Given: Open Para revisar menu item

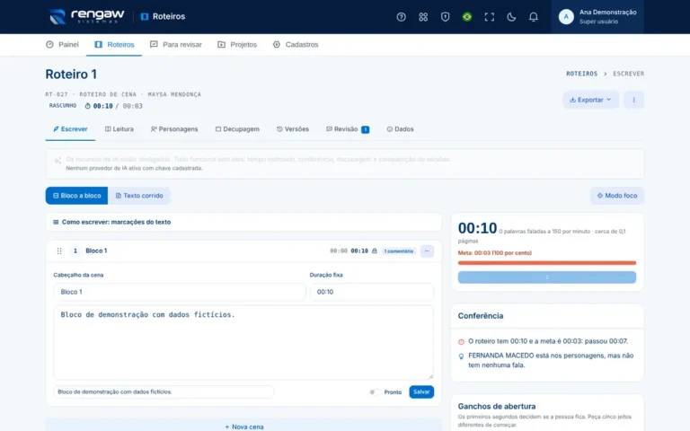Looking at the screenshot, I should [175, 44].
